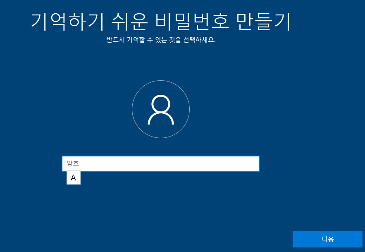Screen dimensions: 365x252
Task: Click the 다음 button
Action: pyautogui.click(x=327, y=239)
